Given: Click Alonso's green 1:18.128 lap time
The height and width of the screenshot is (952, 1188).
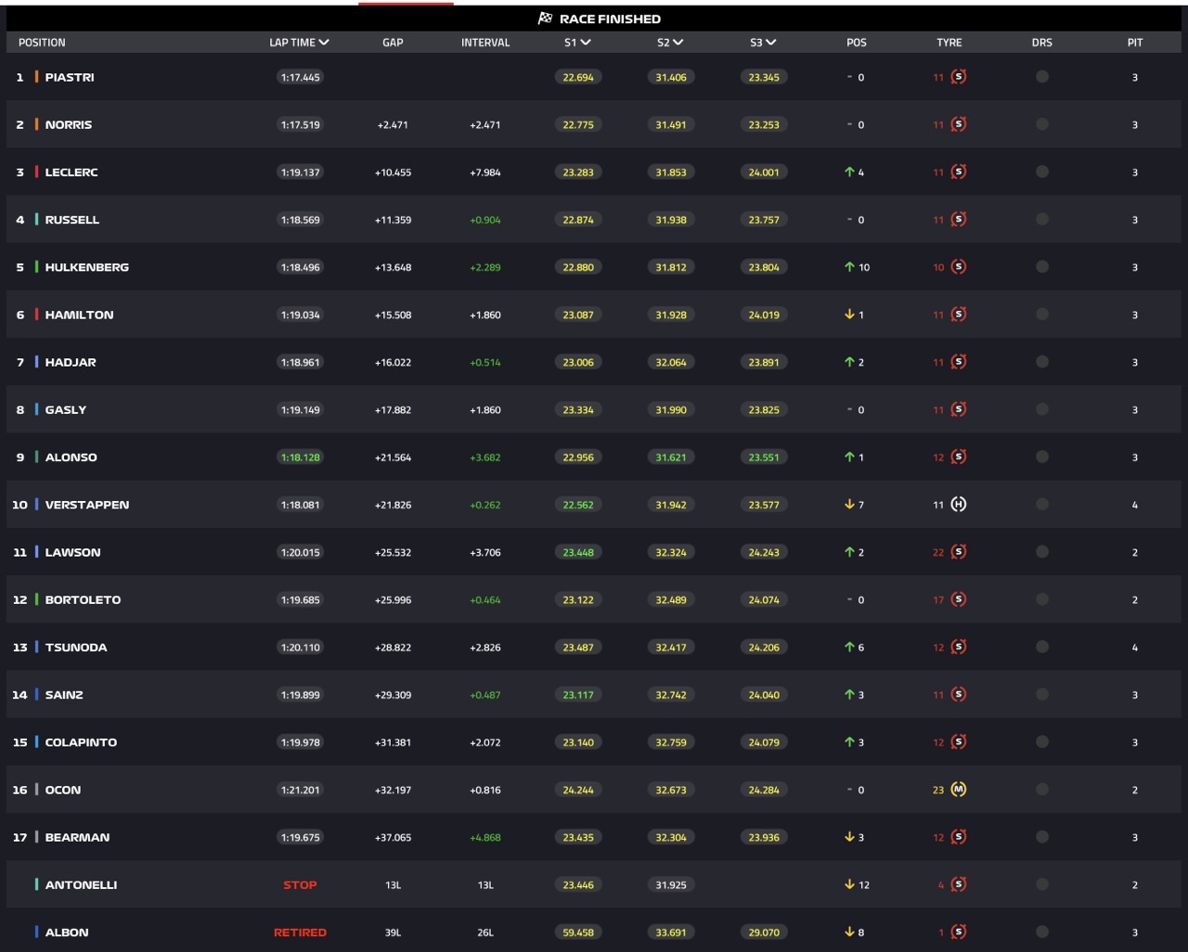Looking at the screenshot, I should [300, 457].
